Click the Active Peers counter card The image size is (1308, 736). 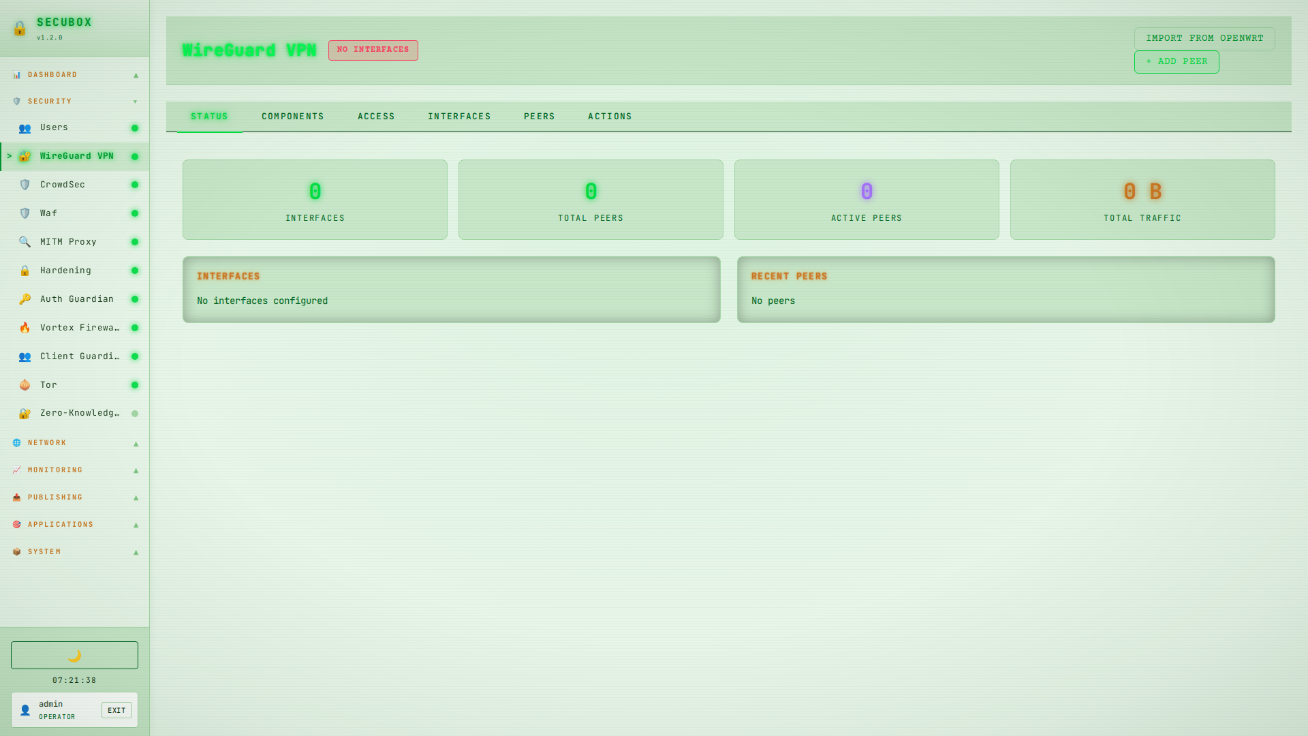[866, 199]
